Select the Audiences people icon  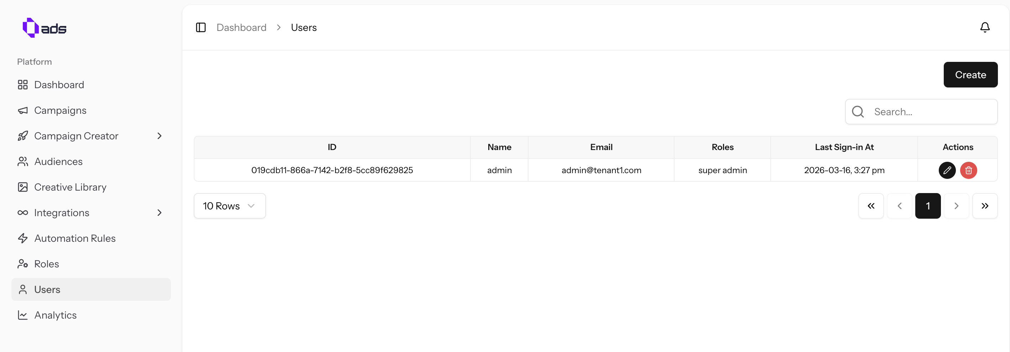click(x=23, y=161)
